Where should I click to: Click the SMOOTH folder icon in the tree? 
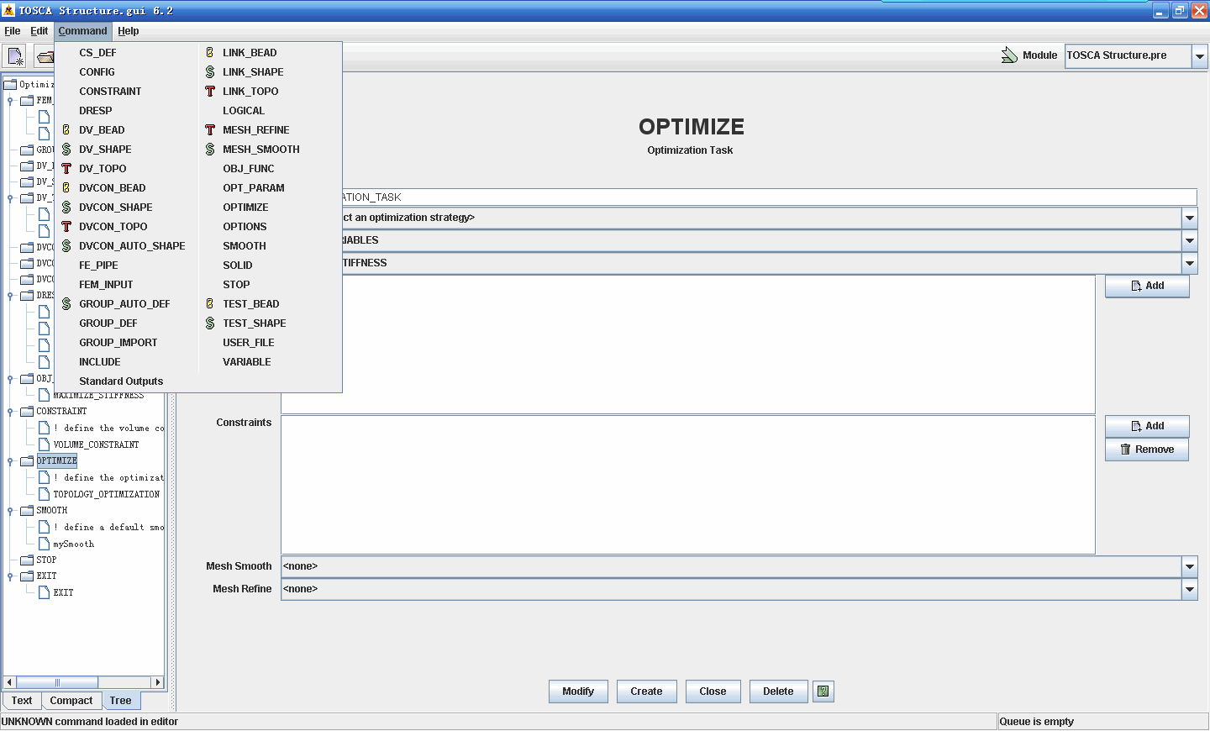[x=27, y=511]
